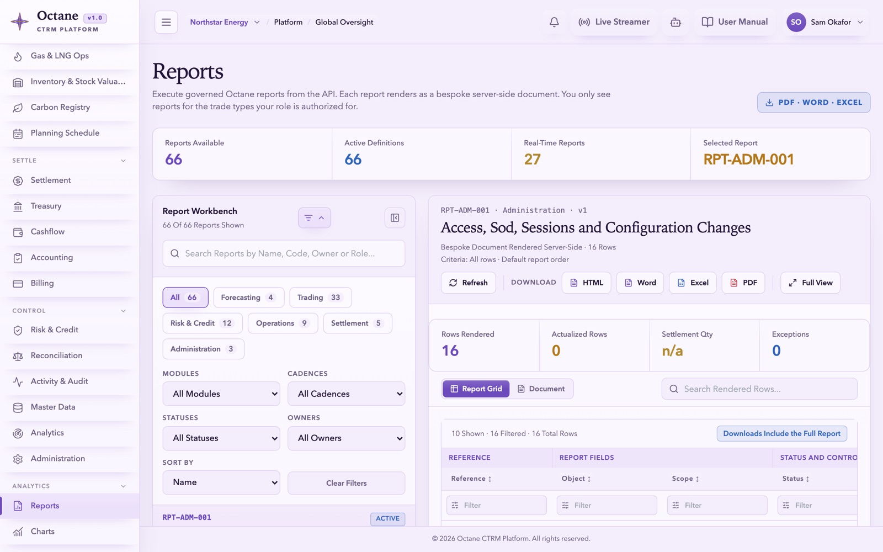
Task: Open Treasury in the sidebar
Action: 70,206
